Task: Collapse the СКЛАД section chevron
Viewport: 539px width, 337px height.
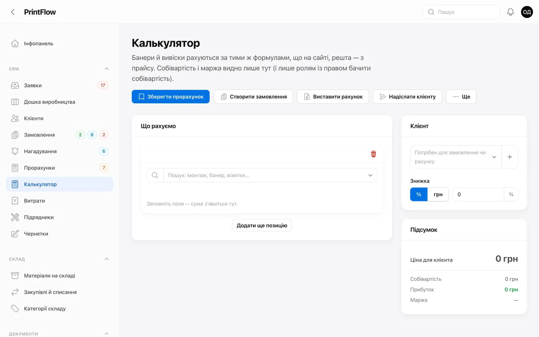Action: [107, 259]
